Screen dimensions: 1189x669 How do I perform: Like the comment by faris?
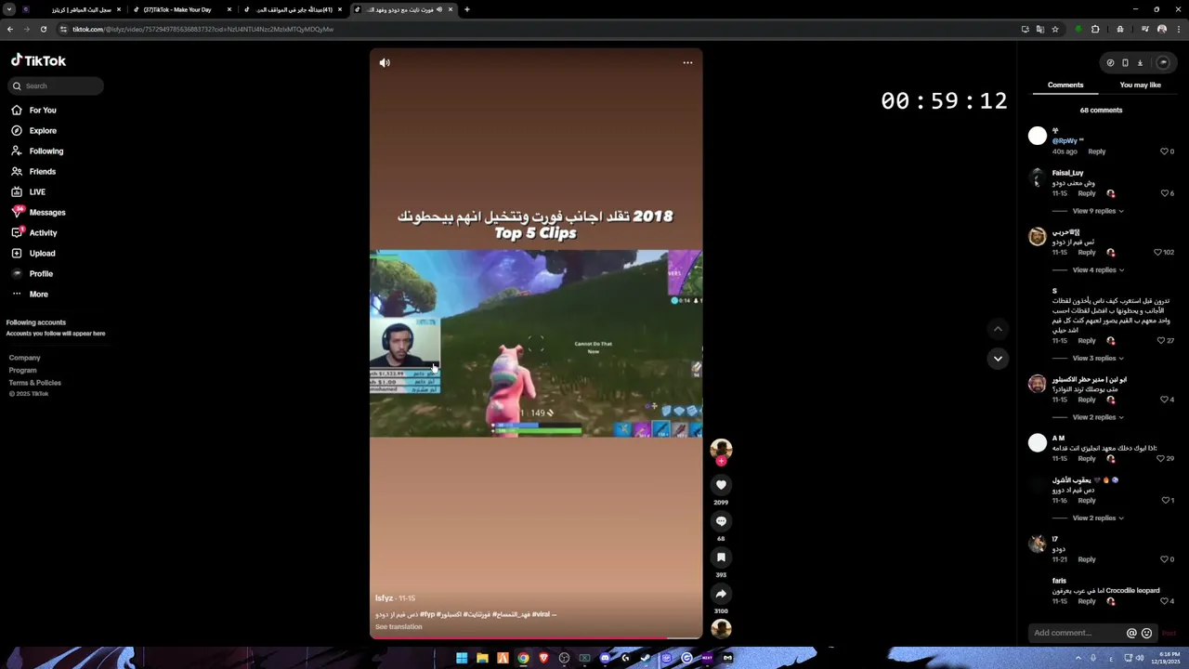1165,601
